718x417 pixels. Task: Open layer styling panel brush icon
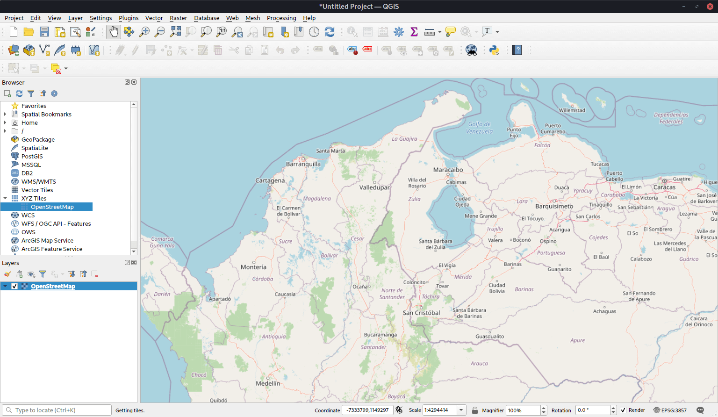pos(7,274)
